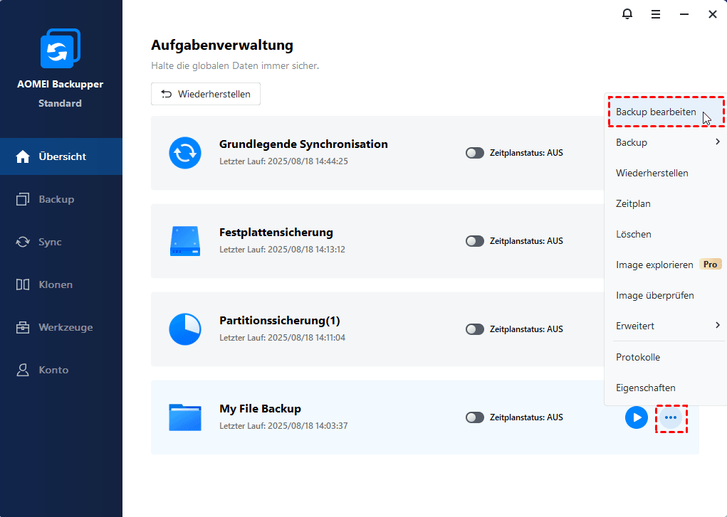This screenshot has width=727, height=517.
Task: Click the Grundlegende Synchronisation task icon
Action: tap(185, 153)
